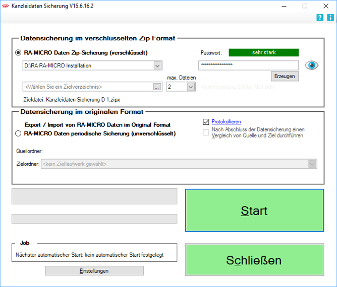
Task: Uncheck the Protokollieren checkbox
Action: click(206, 122)
